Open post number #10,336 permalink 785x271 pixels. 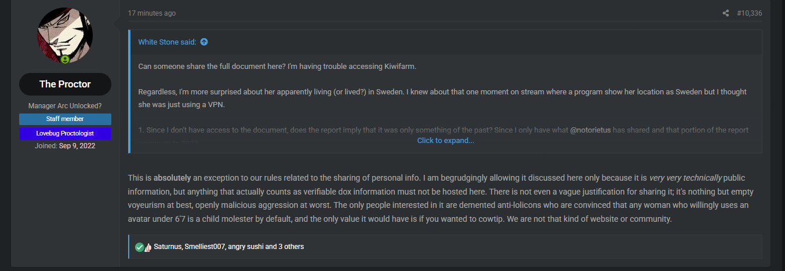pyautogui.click(x=750, y=13)
